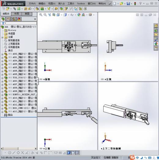This screenshot has width=159, height=160.
Task: Open the 文件(F) menu
Action: [32, 4]
